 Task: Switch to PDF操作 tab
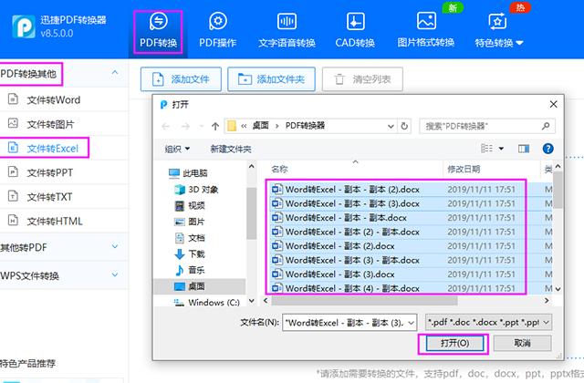[x=217, y=31]
